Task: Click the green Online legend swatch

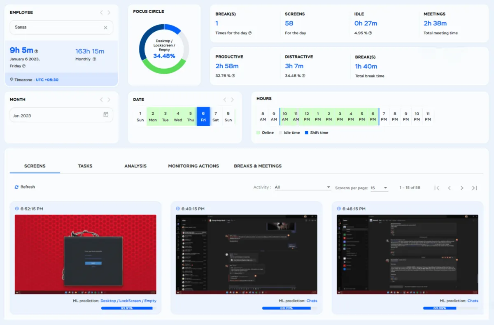Action: click(x=258, y=132)
